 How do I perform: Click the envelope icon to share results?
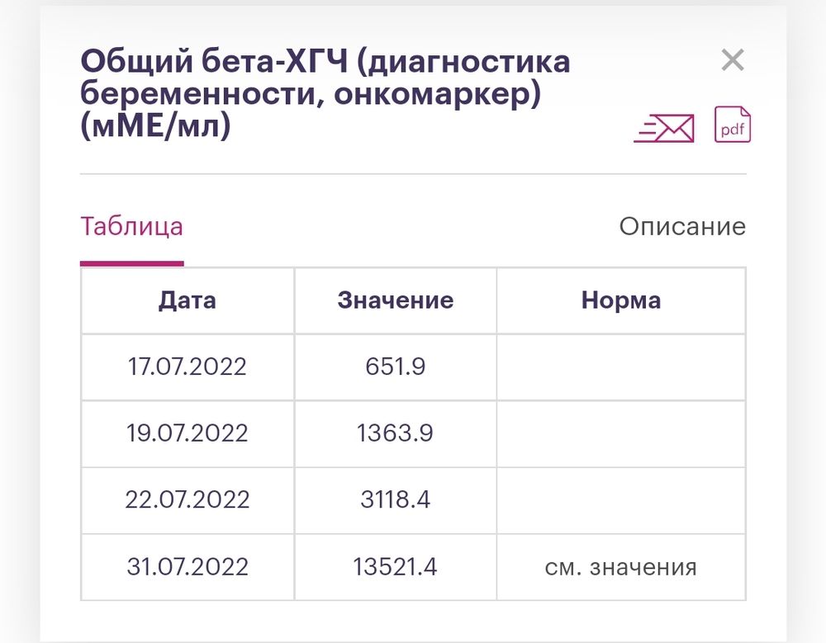click(x=665, y=127)
